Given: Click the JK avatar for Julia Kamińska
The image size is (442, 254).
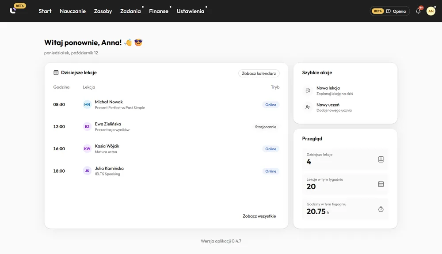Looking at the screenshot, I should [87, 171].
